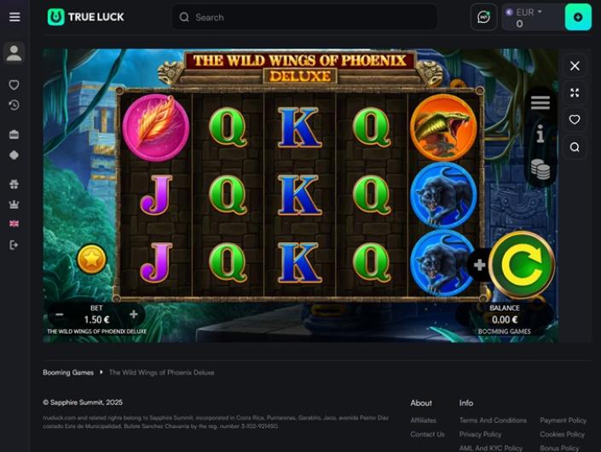
Task: Open the game info paytable icon
Action: point(540,134)
